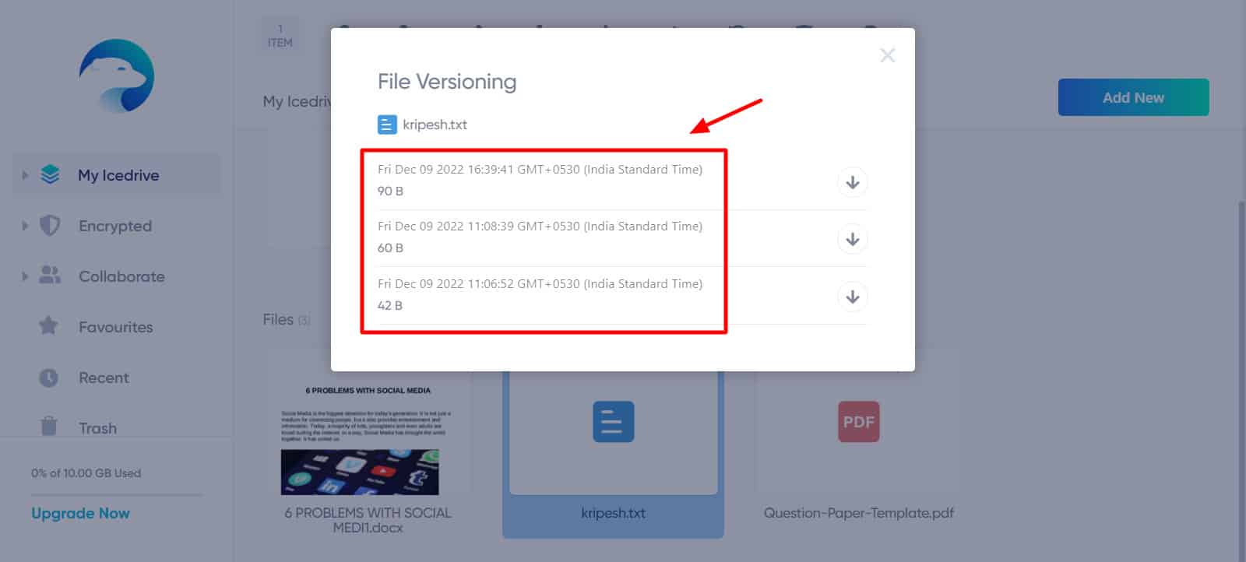This screenshot has height=562, width=1246.
Task: Click the 90 B size text
Action: (x=390, y=191)
